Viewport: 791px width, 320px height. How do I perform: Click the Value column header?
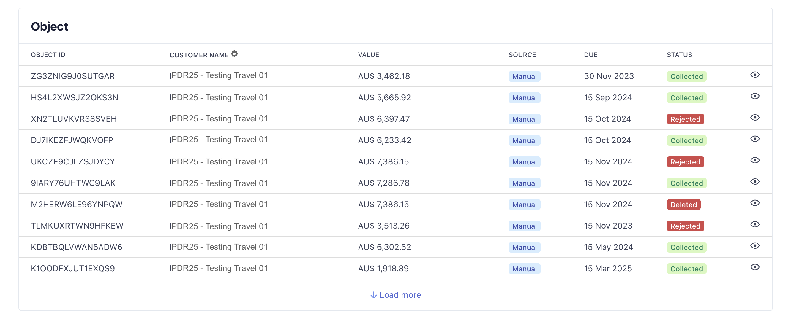[x=368, y=55]
